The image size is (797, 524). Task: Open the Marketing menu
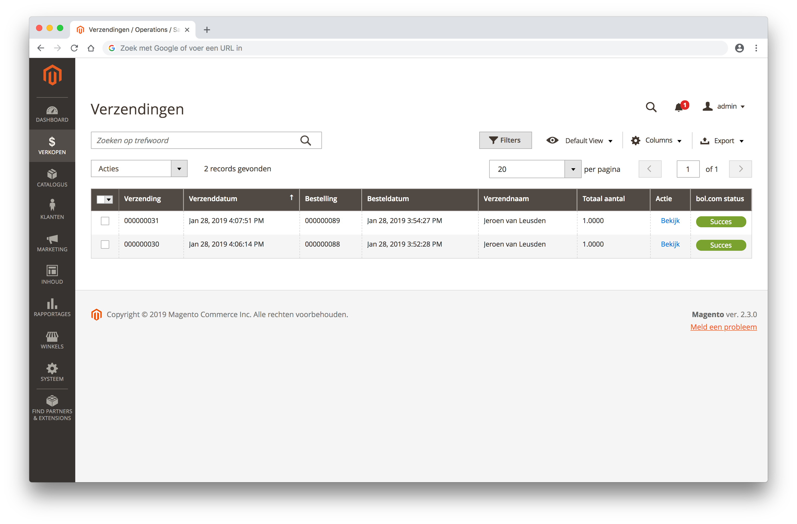[52, 243]
